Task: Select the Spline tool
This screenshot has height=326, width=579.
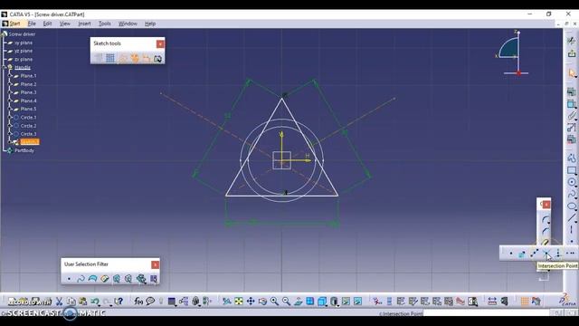Action: [572, 194]
